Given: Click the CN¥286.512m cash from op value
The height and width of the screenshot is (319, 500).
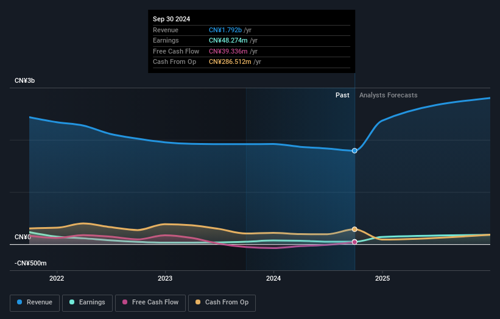Looking at the screenshot, I should (230, 62).
